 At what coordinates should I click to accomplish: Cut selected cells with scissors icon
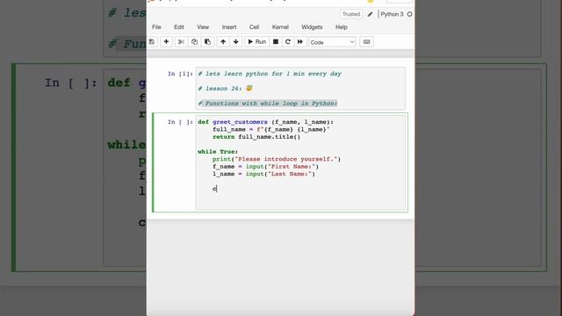(x=181, y=42)
